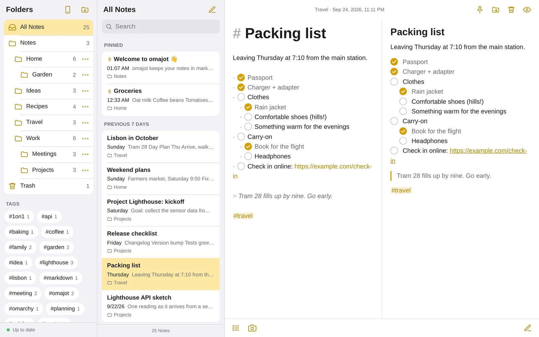Select the All Notes folder
Viewport: 539px width, 337px height.
point(49,27)
